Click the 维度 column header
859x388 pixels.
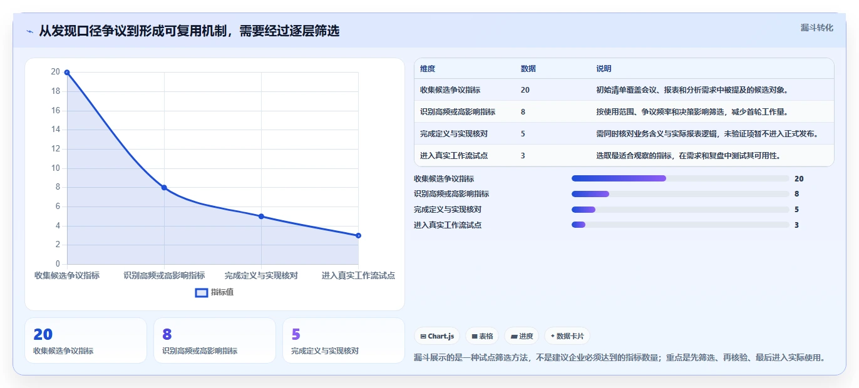[x=428, y=69]
